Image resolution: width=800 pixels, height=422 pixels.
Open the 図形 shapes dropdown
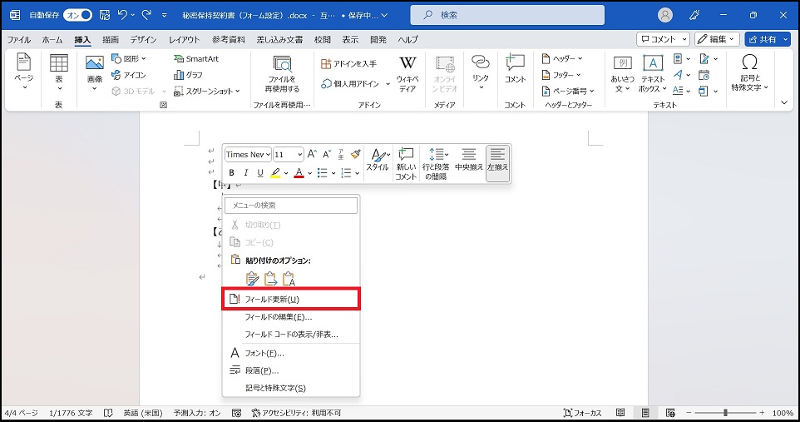pyautogui.click(x=129, y=59)
